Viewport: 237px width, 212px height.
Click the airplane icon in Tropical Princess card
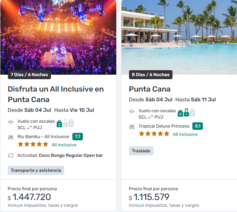click(132, 111)
